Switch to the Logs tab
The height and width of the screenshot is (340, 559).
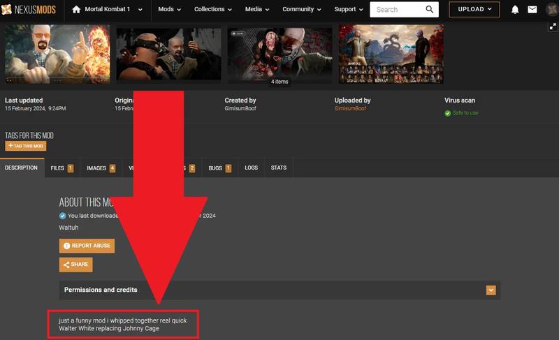252,168
